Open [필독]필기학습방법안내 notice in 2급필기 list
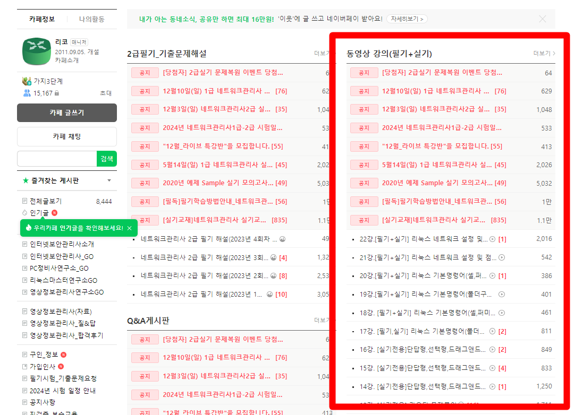This screenshot has width=583, height=415. (x=217, y=202)
